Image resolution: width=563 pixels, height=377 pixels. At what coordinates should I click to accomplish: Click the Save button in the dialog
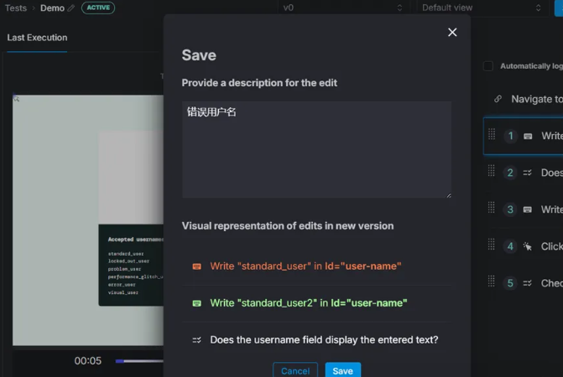342,370
